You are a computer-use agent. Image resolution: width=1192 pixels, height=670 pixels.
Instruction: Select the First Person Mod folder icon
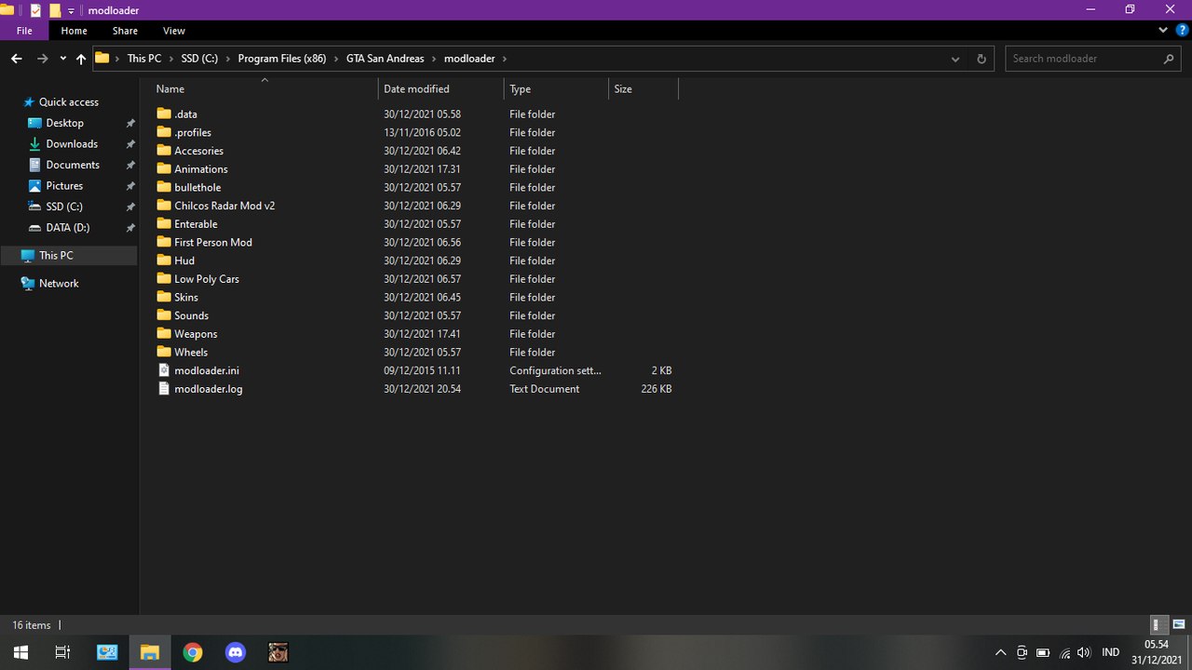(x=164, y=242)
